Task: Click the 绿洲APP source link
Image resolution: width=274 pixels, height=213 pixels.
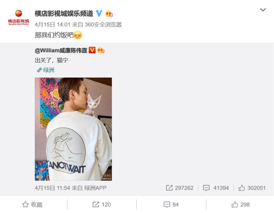Action: click(95, 188)
